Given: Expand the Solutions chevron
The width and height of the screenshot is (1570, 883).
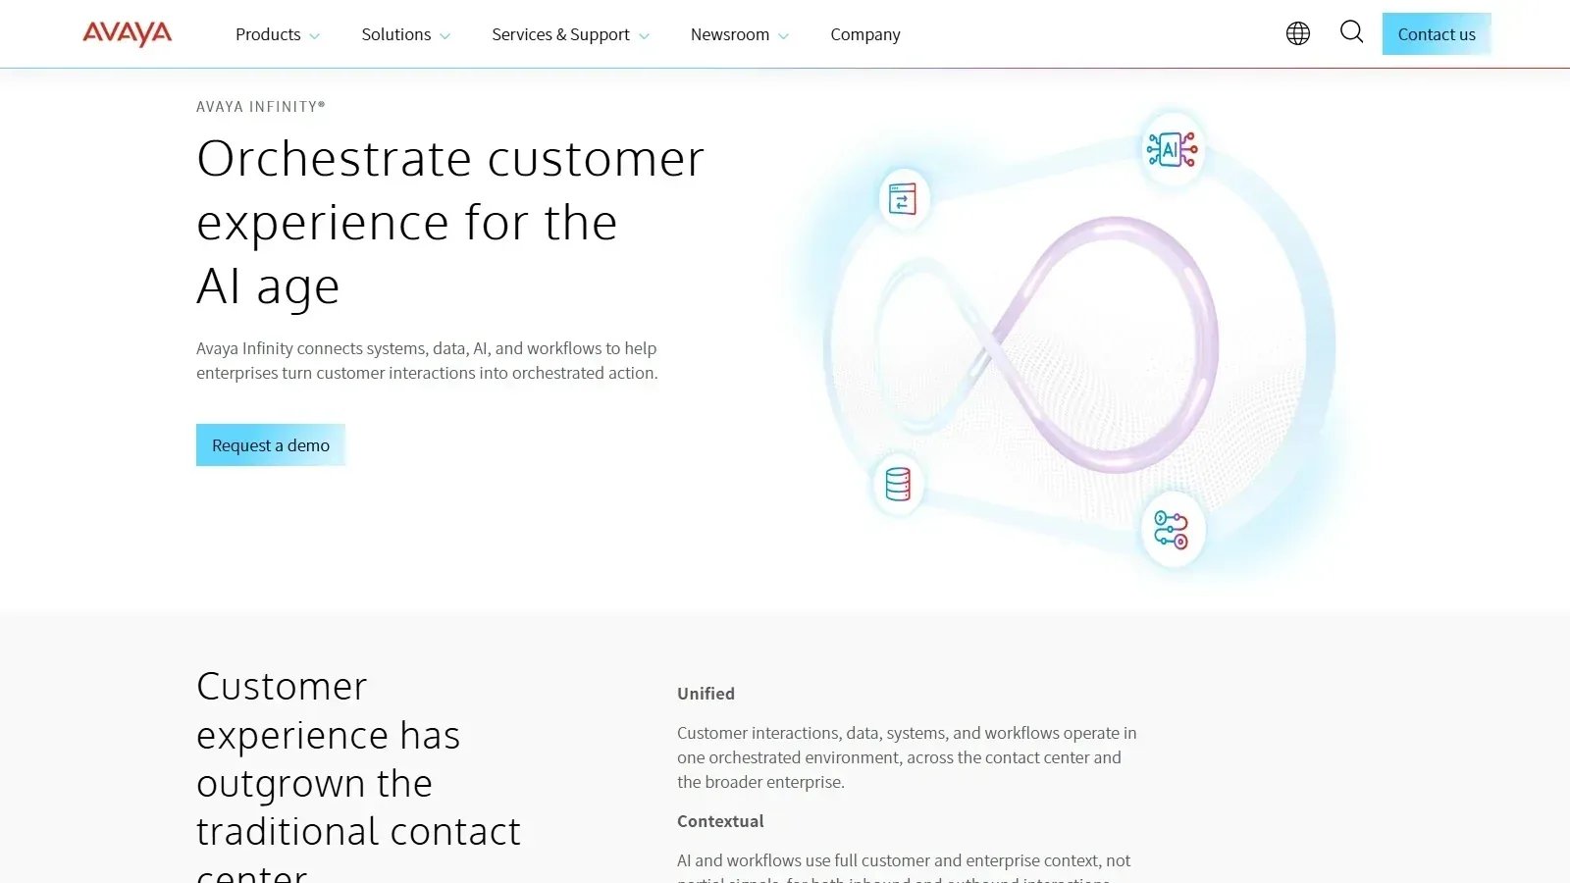Looking at the screenshot, I should (x=445, y=36).
